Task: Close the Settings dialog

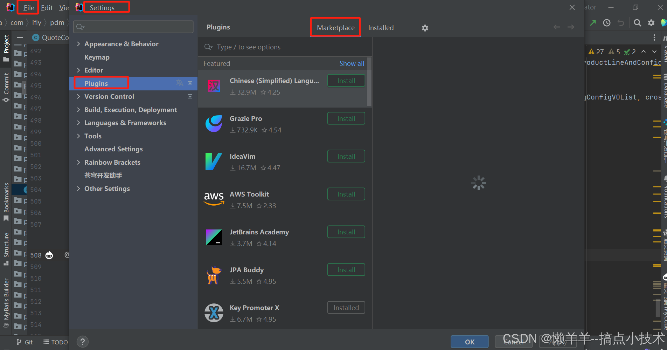Action: pyautogui.click(x=572, y=7)
